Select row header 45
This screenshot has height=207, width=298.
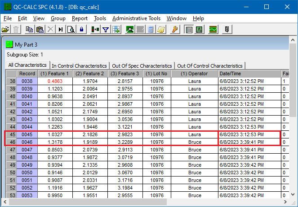pyautogui.click(x=11, y=134)
